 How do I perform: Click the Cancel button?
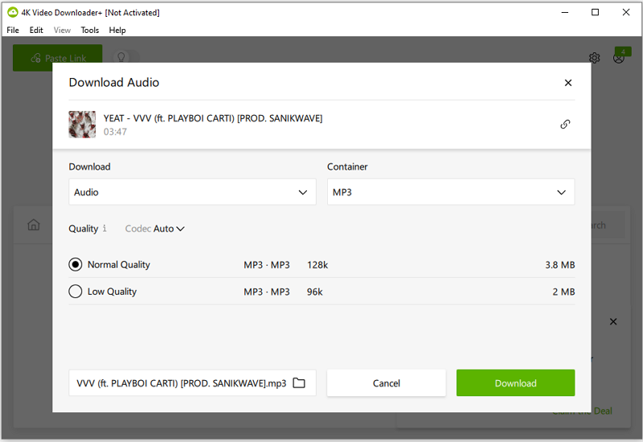pos(387,383)
